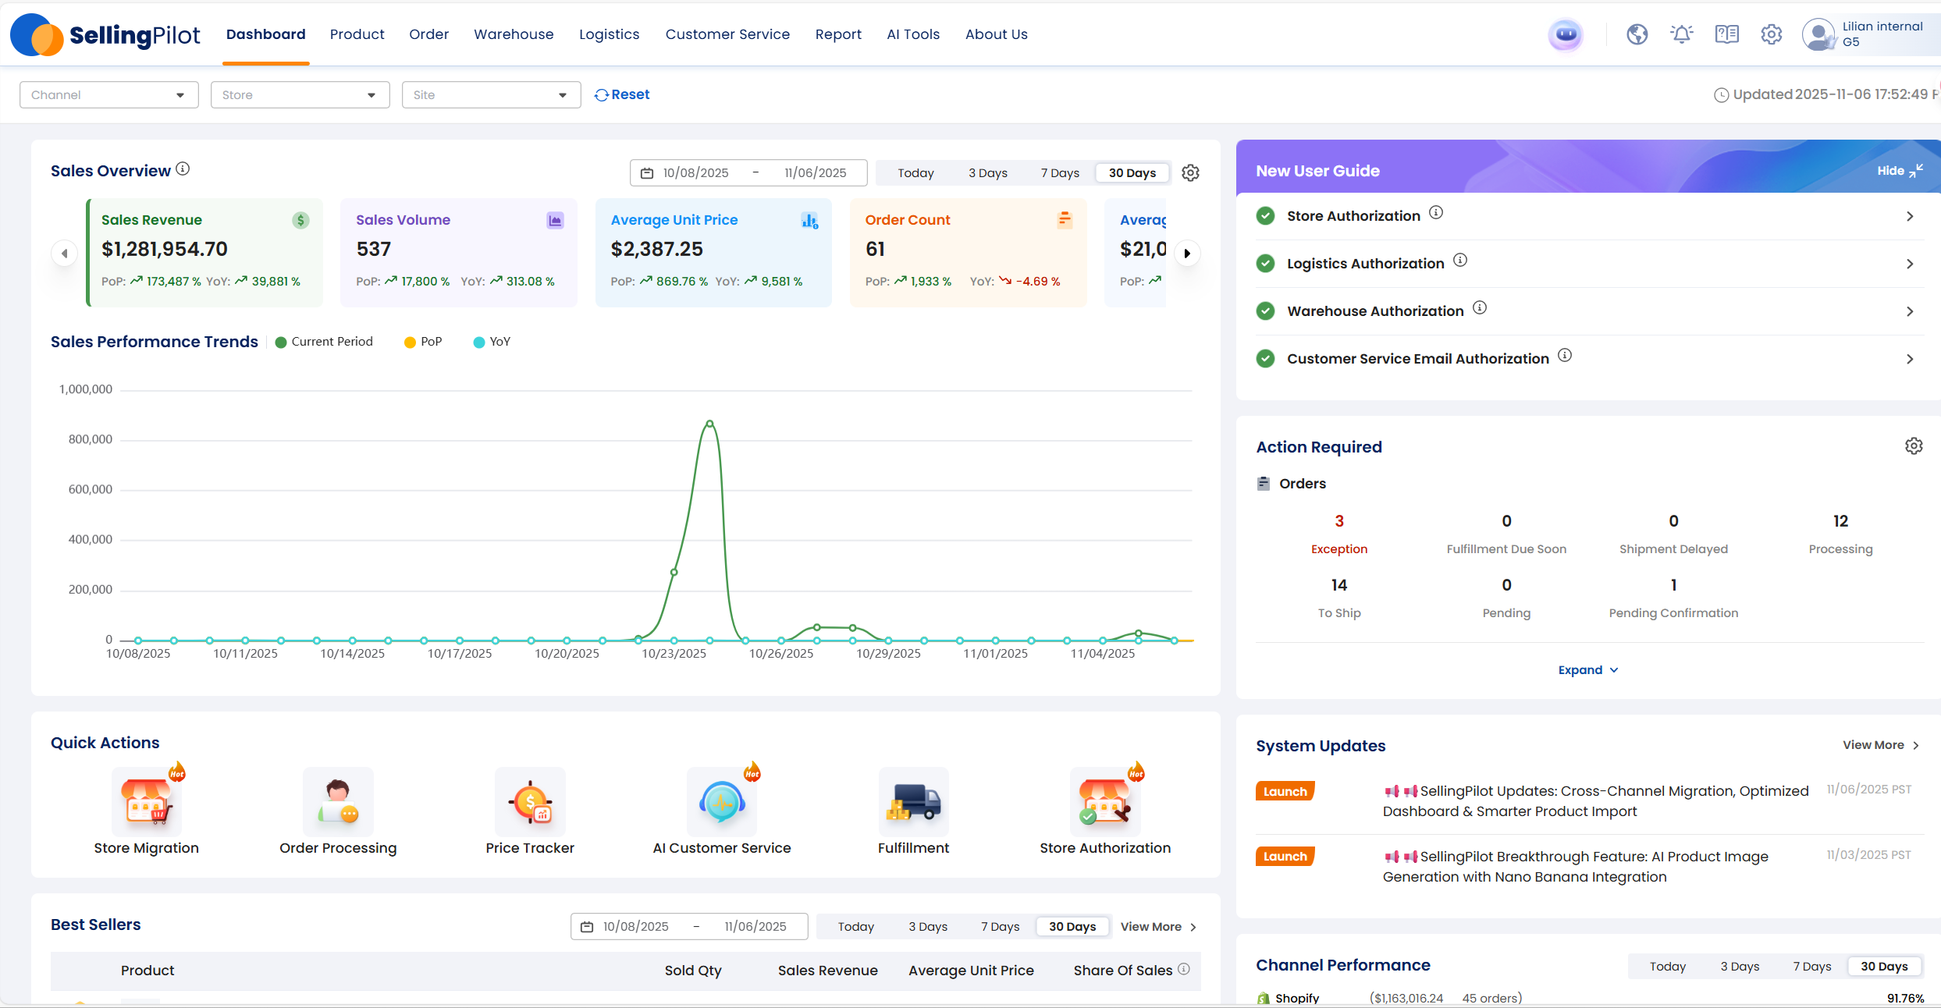Open the Channel dropdown
Image resolution: width=1941 pixels, height=1008 pixels.
pyautogui.click(x=108, y=95)
